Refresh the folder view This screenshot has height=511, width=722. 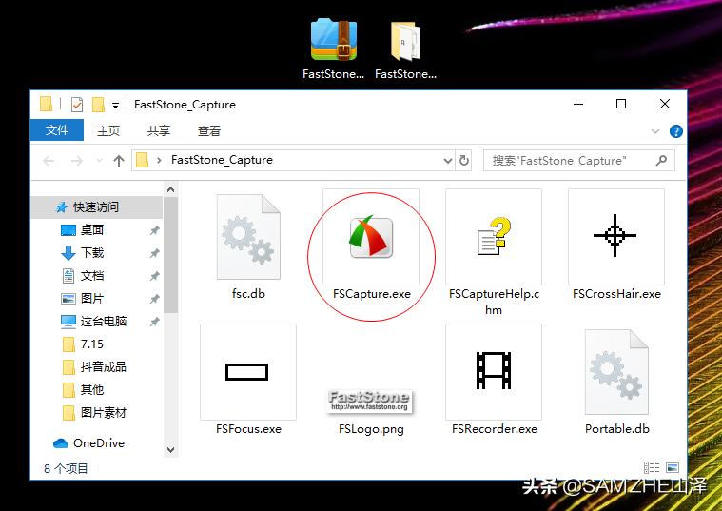(464, 161)
